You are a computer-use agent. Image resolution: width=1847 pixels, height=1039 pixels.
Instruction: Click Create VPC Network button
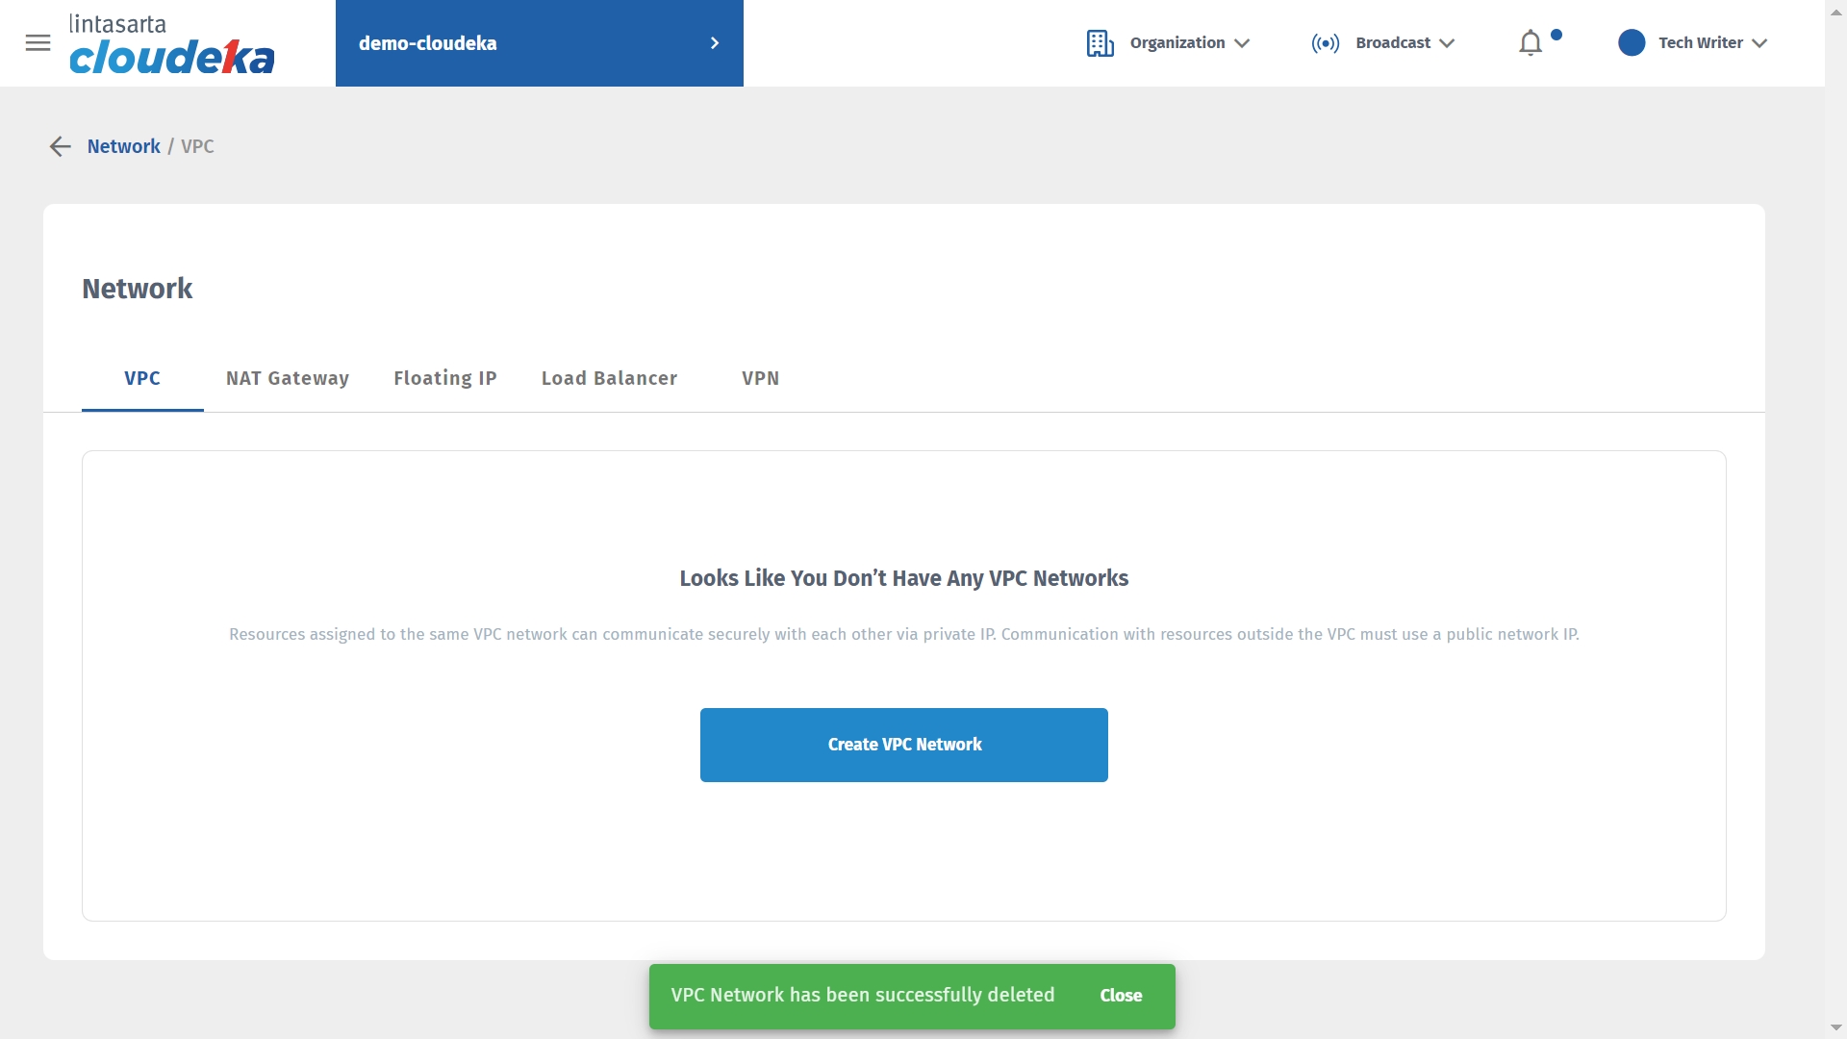903,745
